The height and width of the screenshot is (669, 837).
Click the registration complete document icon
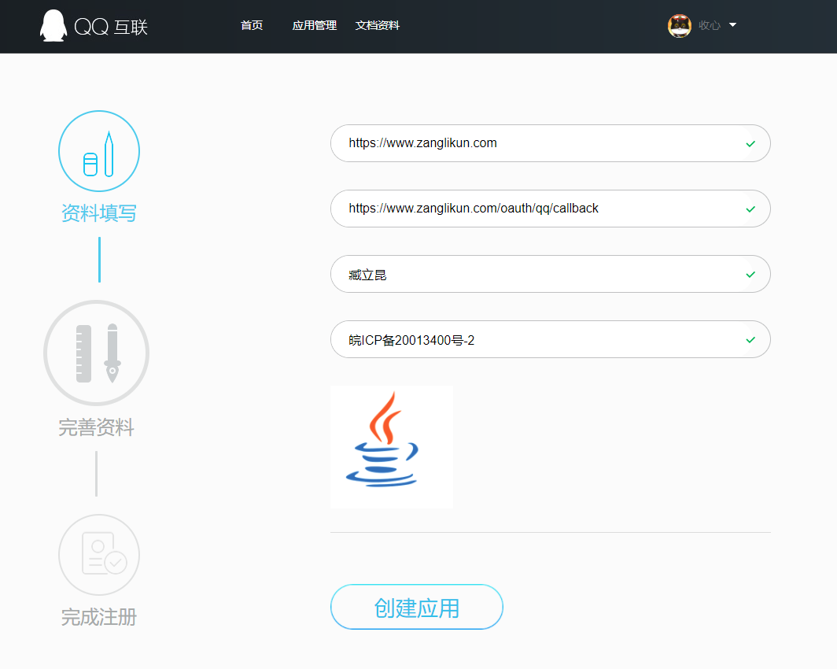(x=99, y=555)
